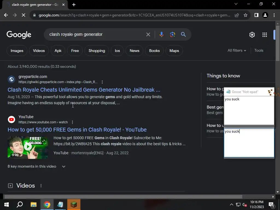Open the Windows Start menu
Screen dimensions: 280x210
tap(7, 205)
